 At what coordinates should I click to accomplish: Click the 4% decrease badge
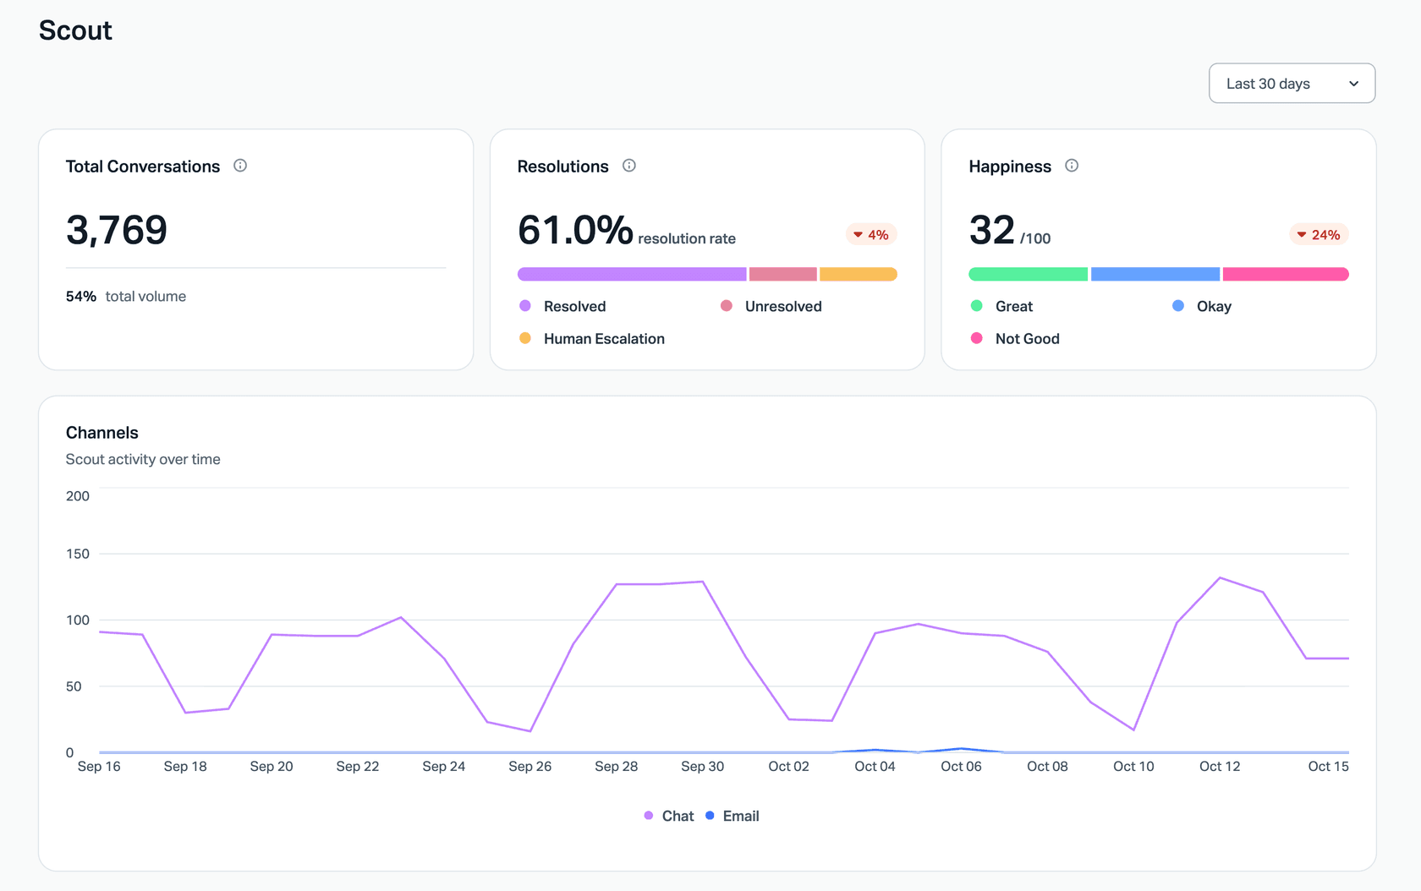point(871,235)
